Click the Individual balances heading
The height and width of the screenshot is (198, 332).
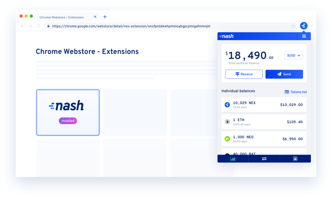[238, 91]
